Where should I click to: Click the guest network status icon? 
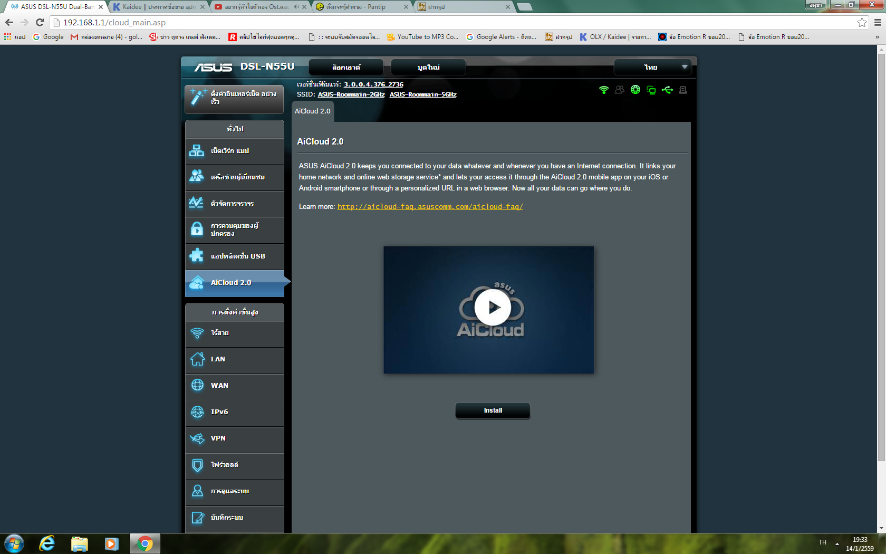(x=620, y=90)
